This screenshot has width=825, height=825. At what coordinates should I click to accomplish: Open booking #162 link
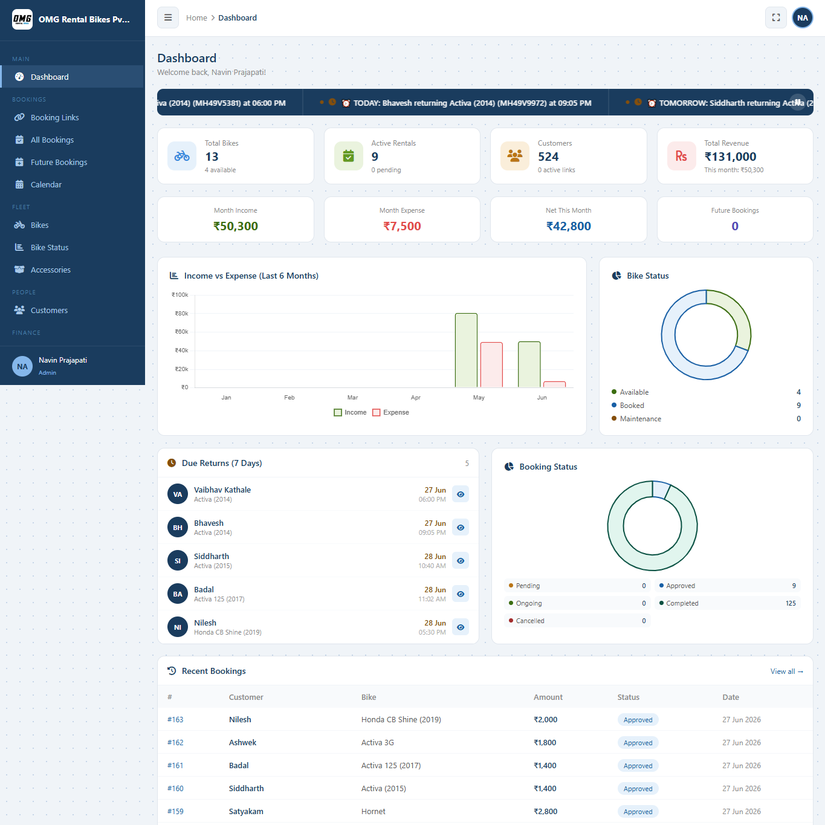tap(175, 742)
